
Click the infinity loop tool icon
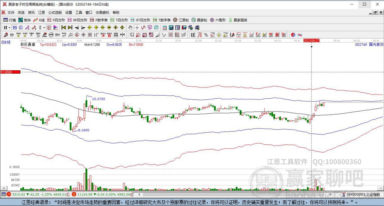pyautogui.click(x=300, y=35)
